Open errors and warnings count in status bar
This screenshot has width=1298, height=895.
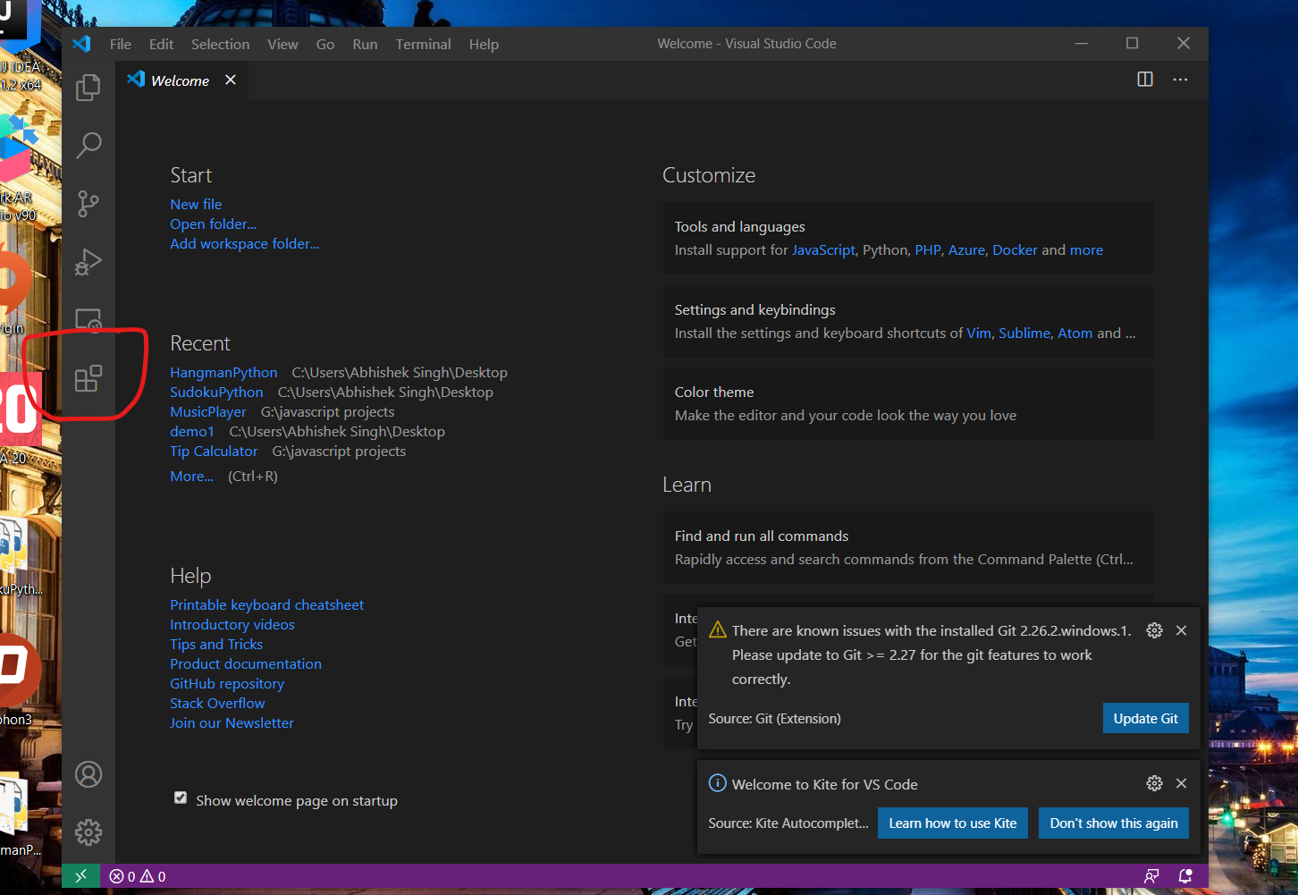point(138,876)
